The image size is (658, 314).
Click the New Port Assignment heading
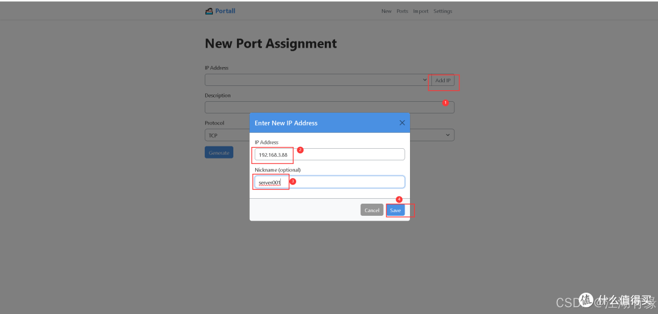tap(271, 43)
